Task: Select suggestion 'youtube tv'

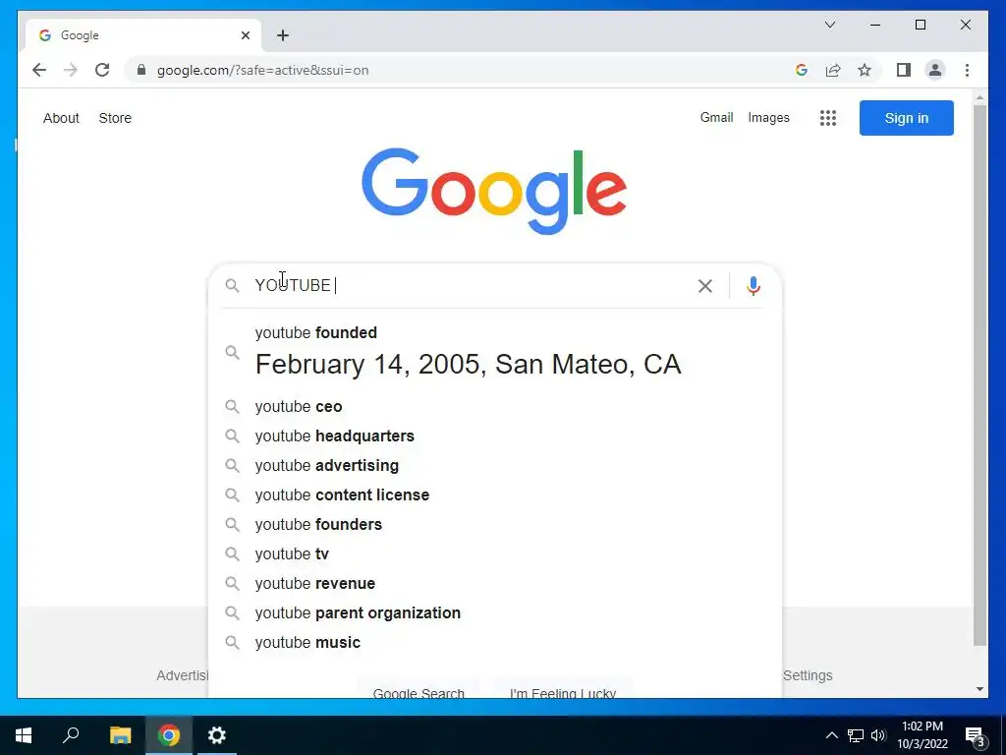Action: pyautogui.click(x=493, y=554)
